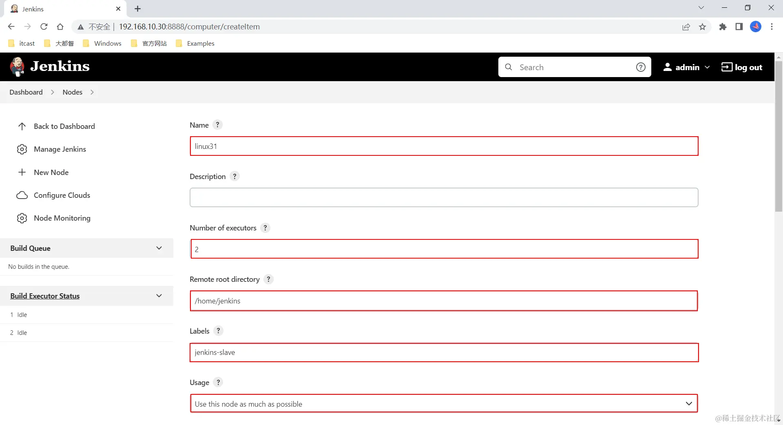Viewport: 783px width, 425px height.
Task: Click Dashboard breadcrumb
Action: (26, 92)
